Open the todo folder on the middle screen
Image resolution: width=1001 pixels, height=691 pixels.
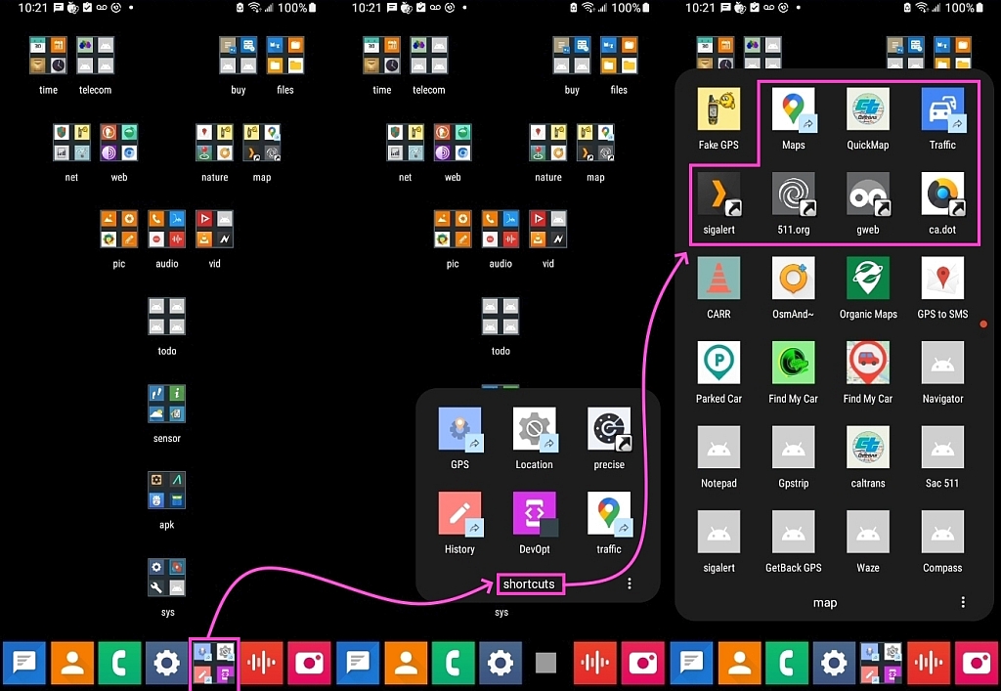(x=500, y=317)
